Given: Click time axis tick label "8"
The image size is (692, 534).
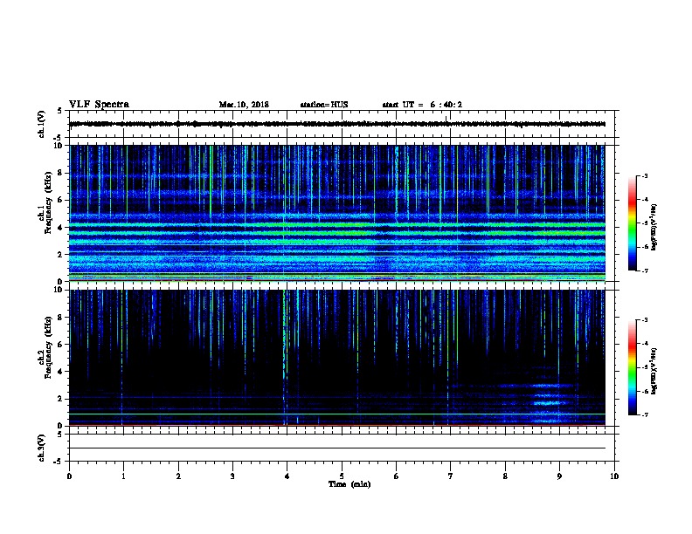Looking at the screenshot, I should 505,476.
